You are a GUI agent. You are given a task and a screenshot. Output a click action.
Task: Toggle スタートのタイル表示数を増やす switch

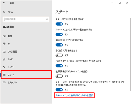[59, 24]
